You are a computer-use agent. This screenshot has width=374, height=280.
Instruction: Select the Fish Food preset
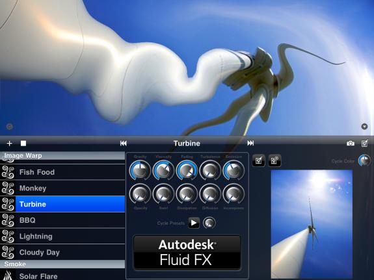point(62,172)
